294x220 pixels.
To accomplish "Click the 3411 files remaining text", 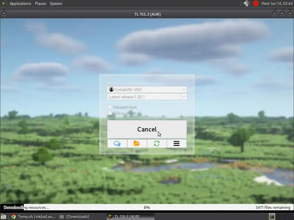I will pyautogui.click(x=273, y=207).
